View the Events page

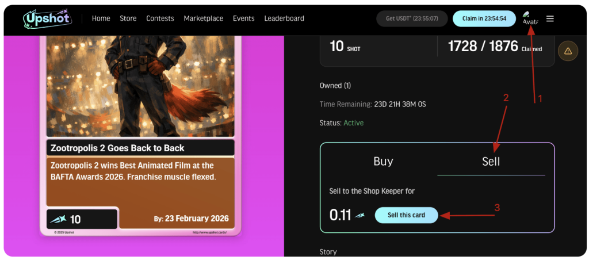243,18
